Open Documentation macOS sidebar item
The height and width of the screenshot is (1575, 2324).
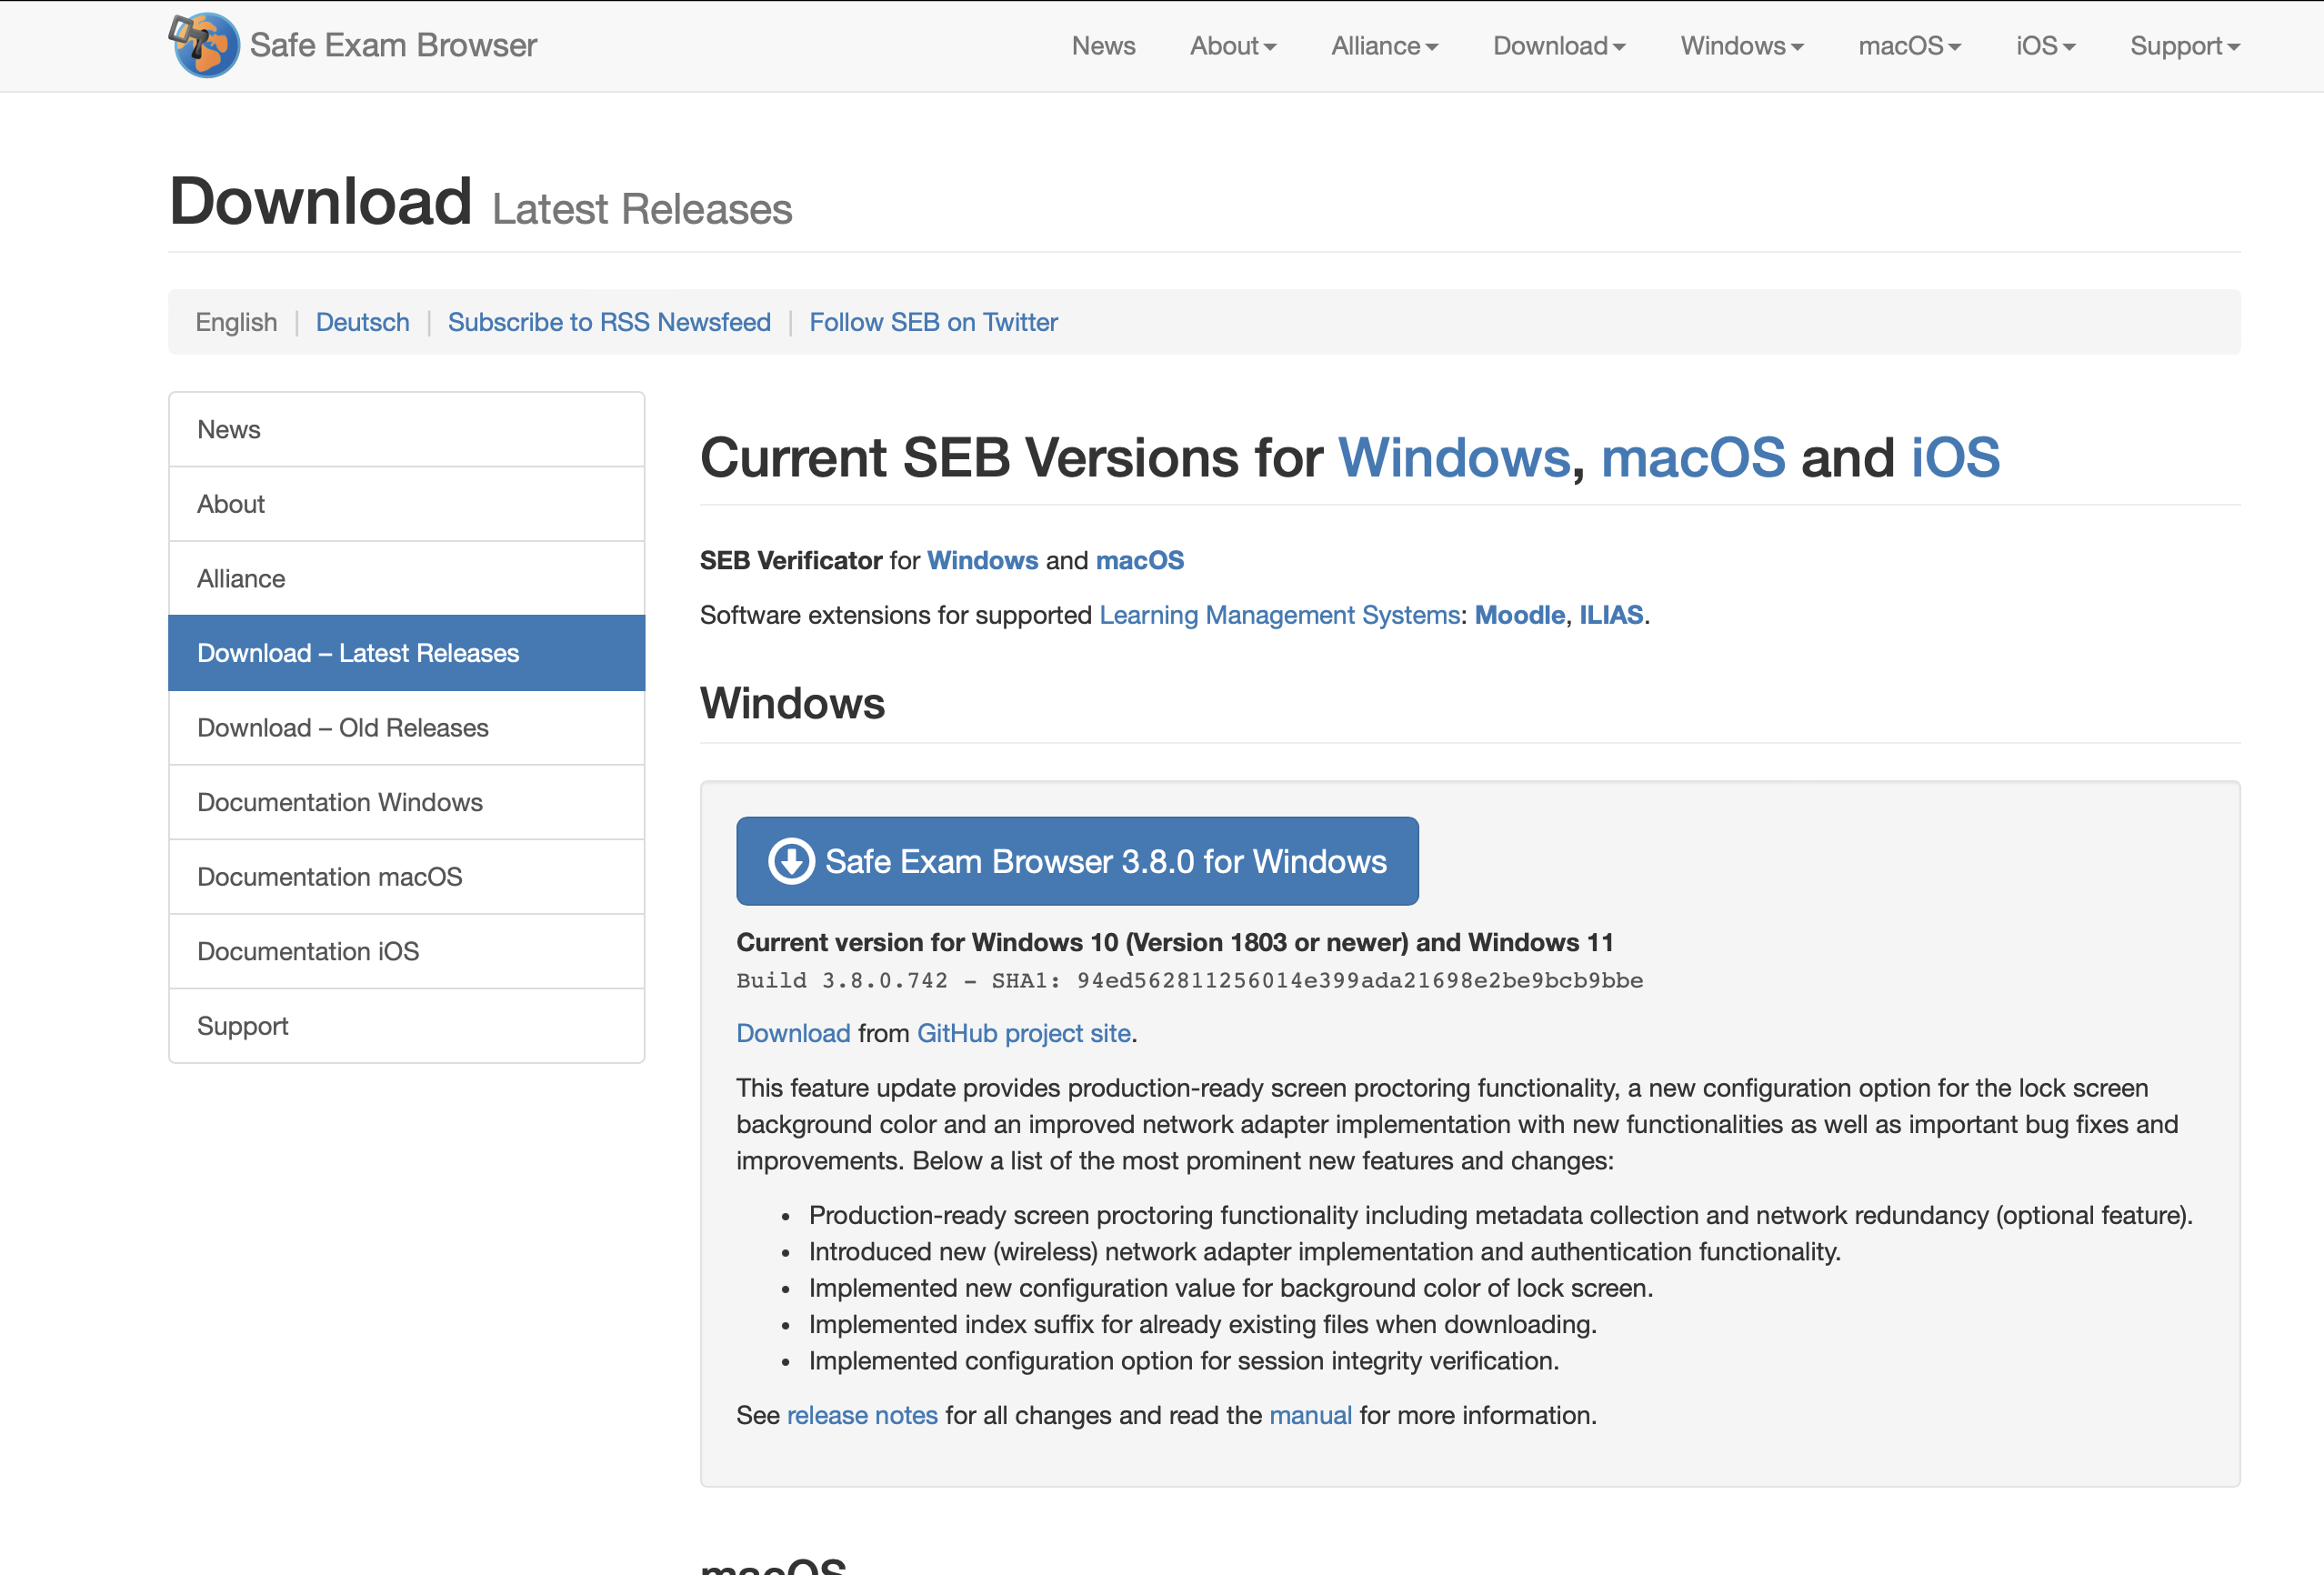click(330, 877)
